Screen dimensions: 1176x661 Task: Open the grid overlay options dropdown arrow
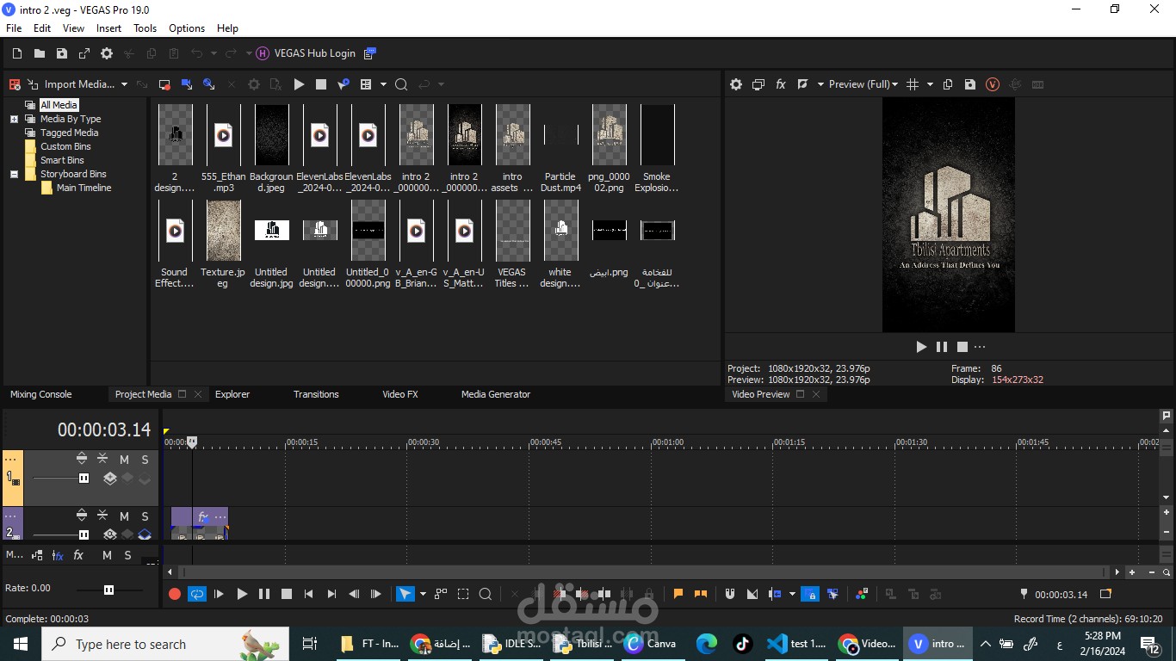(x=930, y=84)
